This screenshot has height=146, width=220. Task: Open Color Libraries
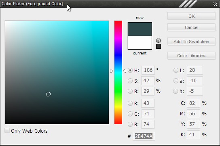point(191,56)
